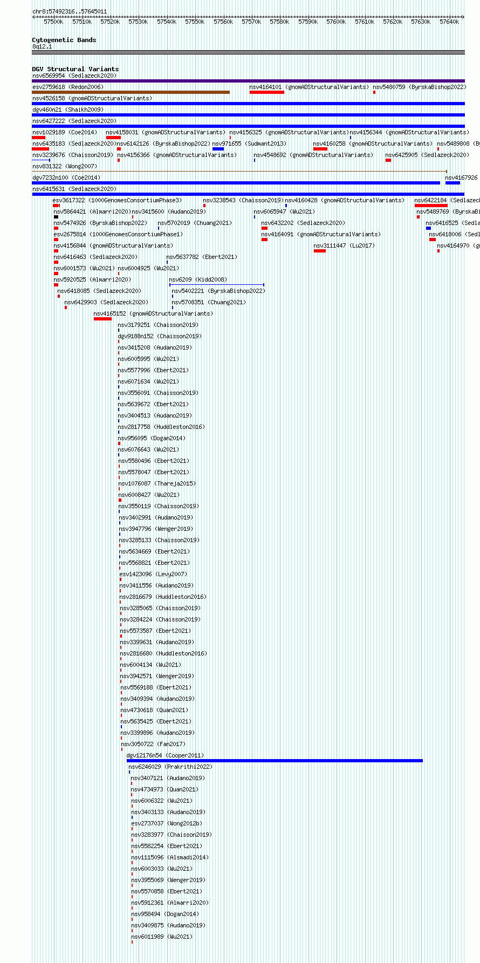Click esv2737037 (Wong2012b) label
Screen dimensions: 480x963
(167, 823)
